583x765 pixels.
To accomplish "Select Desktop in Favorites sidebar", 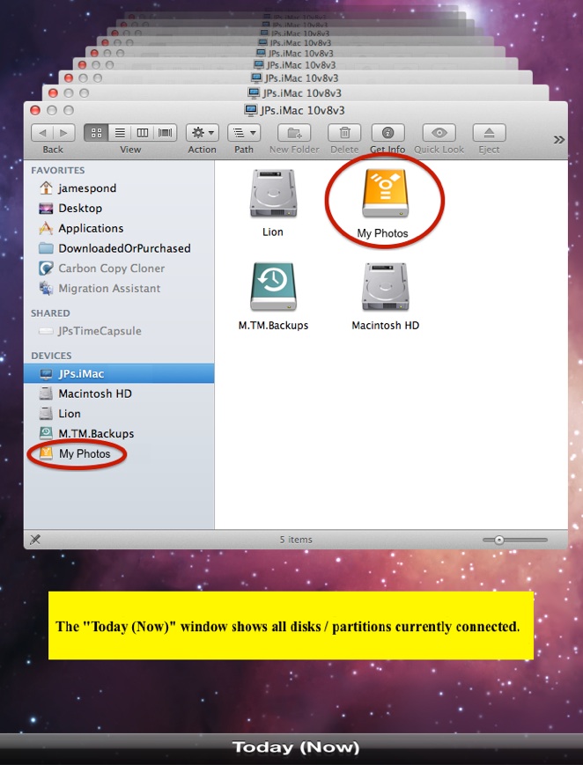I will pyautogui.click(x=119, y=209).
